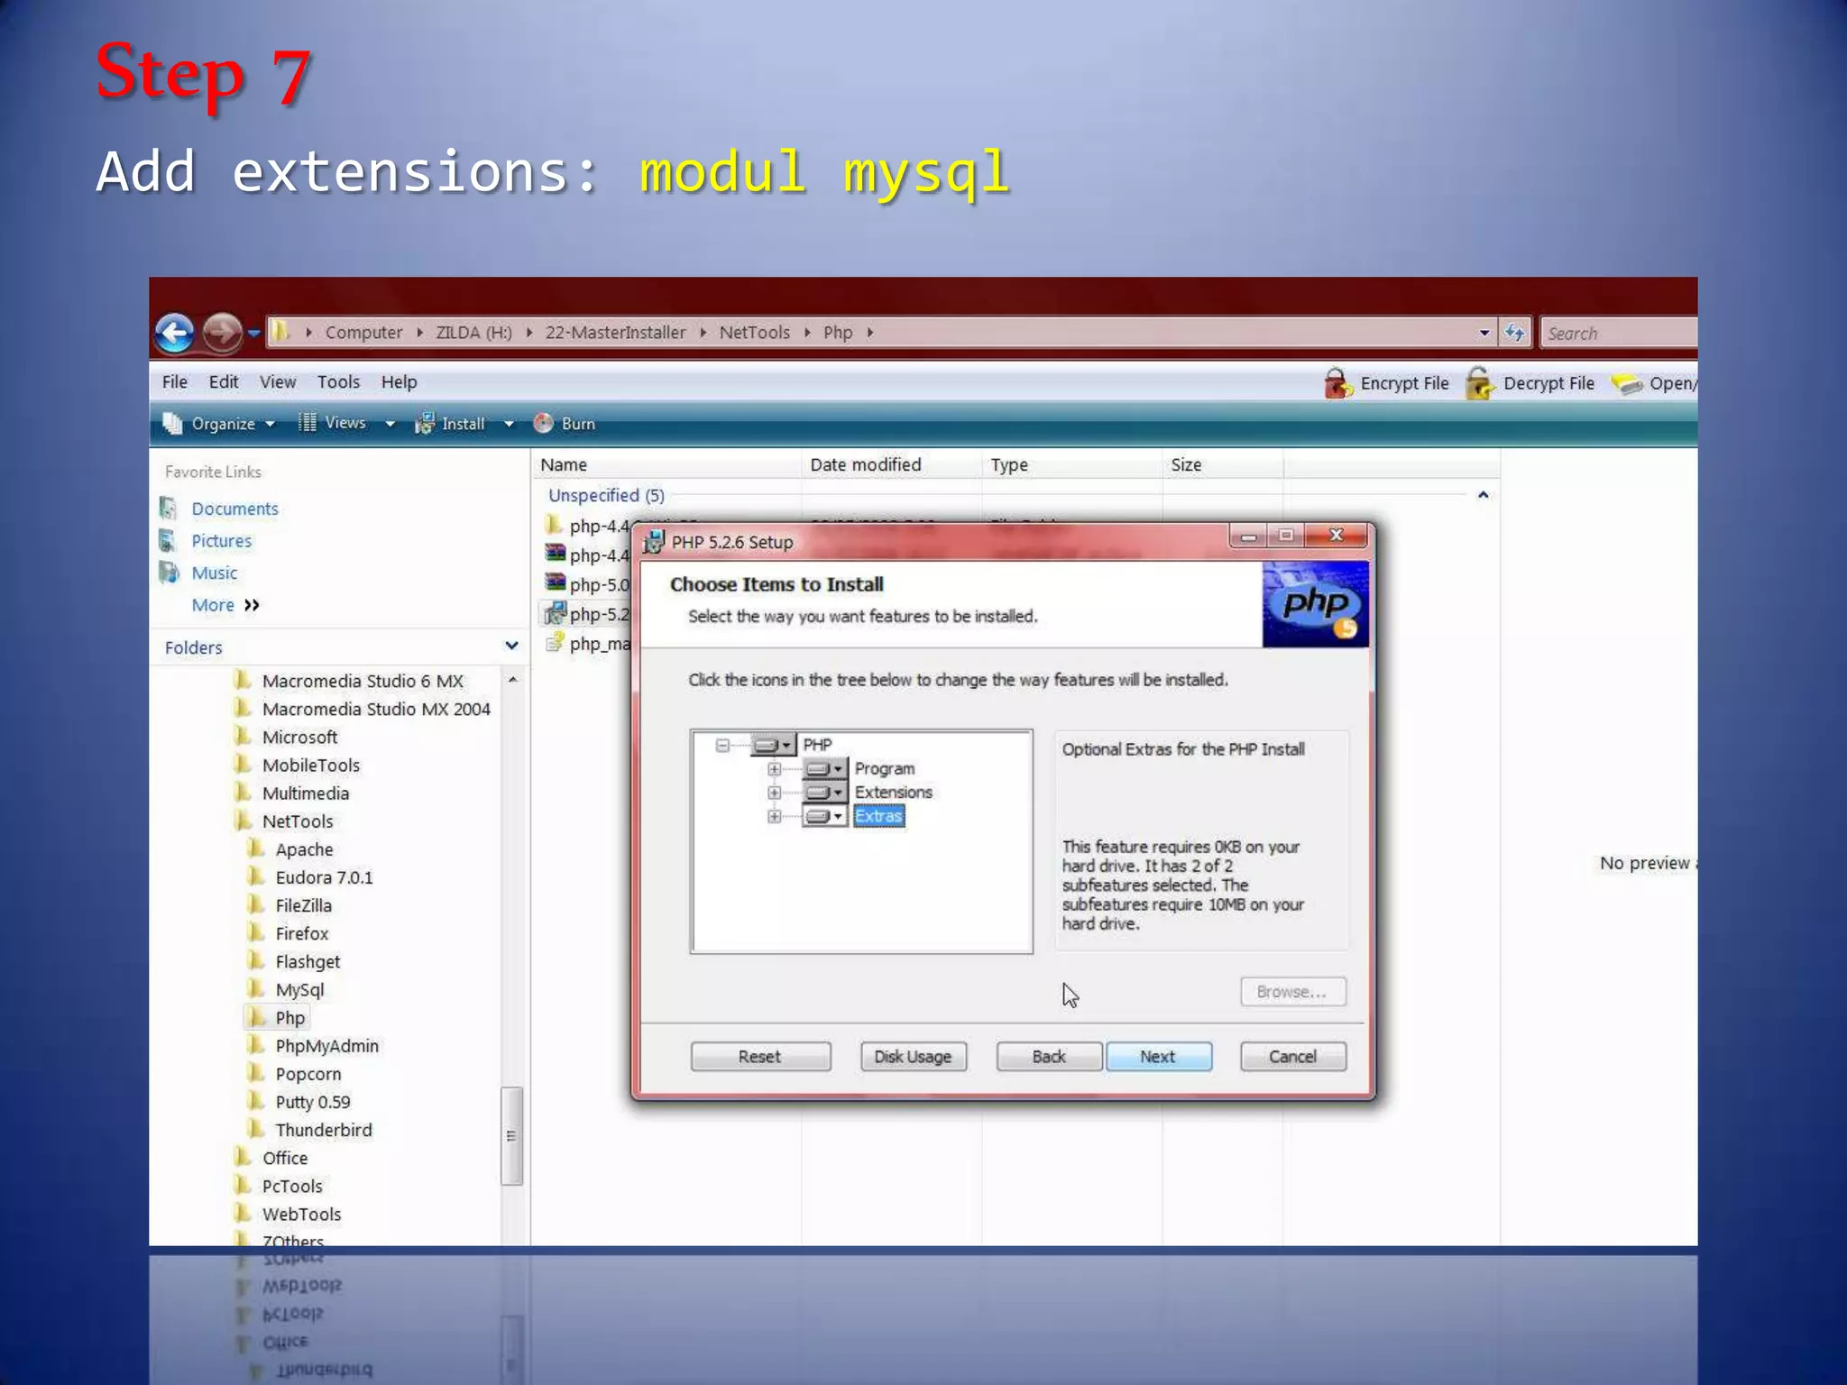Sort by Name column header
The image size is (1847, 1385).
666,464
